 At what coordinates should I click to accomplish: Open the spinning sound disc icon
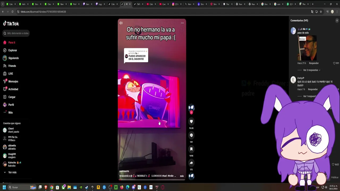point(191,176)
